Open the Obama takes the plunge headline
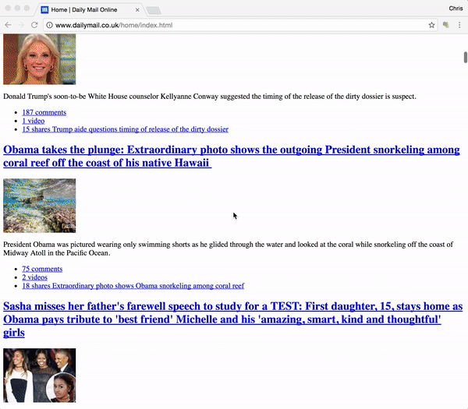 (x=232, y=157)
